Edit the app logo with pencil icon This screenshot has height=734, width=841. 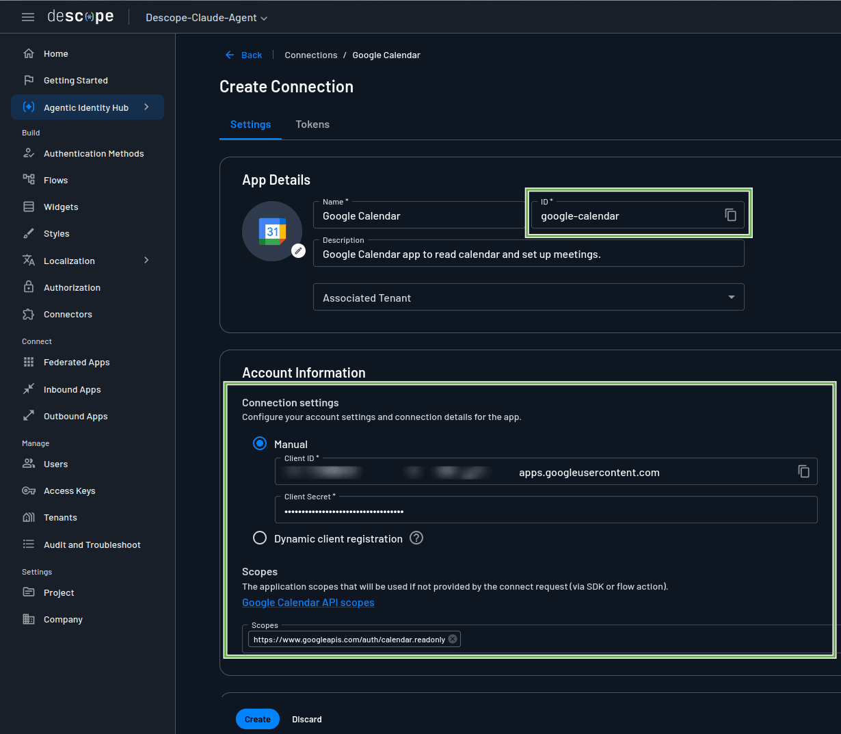[x=298, y=250]
